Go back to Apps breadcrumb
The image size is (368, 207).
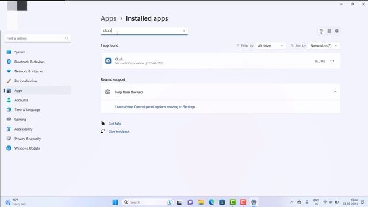[109, 18]
